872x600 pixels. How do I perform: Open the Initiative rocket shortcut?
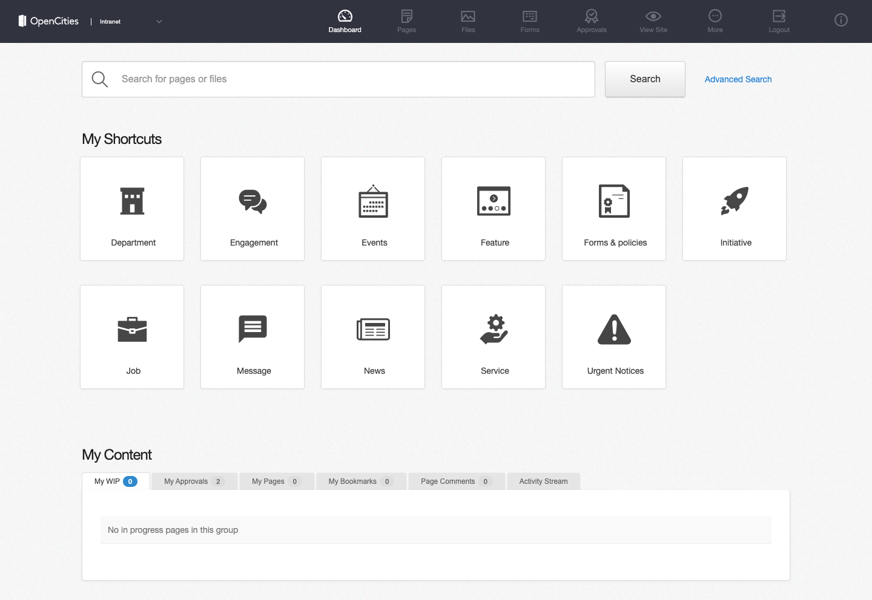pyautogui.click(x=734, y=209)
